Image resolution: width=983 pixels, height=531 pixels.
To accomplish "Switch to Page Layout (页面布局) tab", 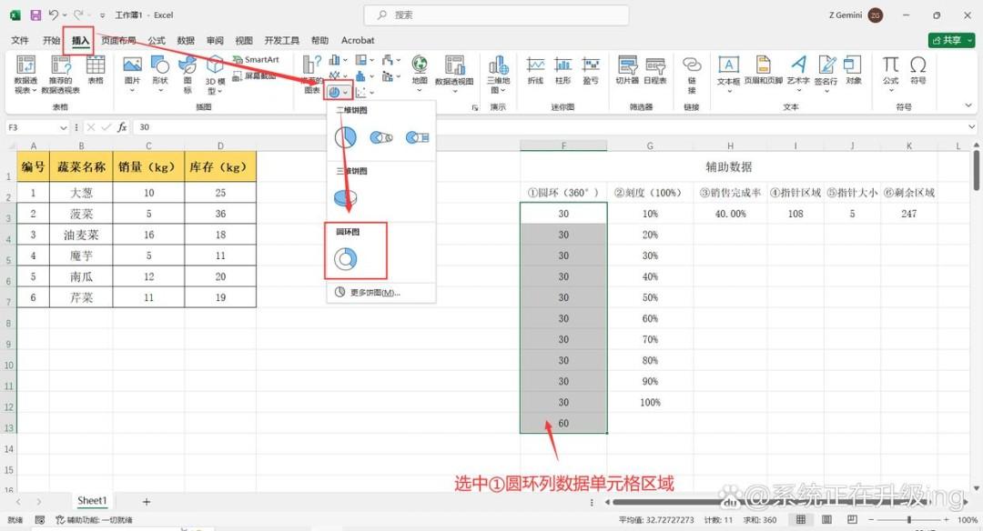I will click(x=118, y=40).
